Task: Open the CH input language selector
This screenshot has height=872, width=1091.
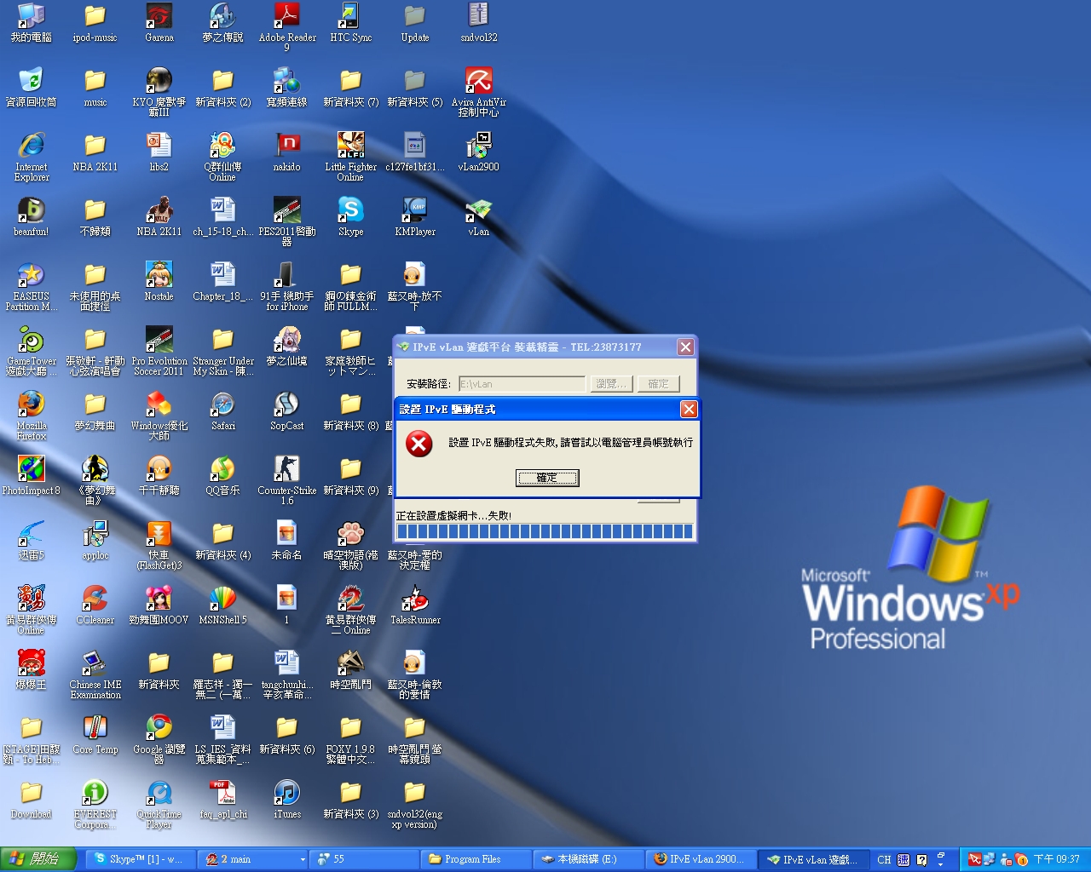Action: [x=884, y=859]
